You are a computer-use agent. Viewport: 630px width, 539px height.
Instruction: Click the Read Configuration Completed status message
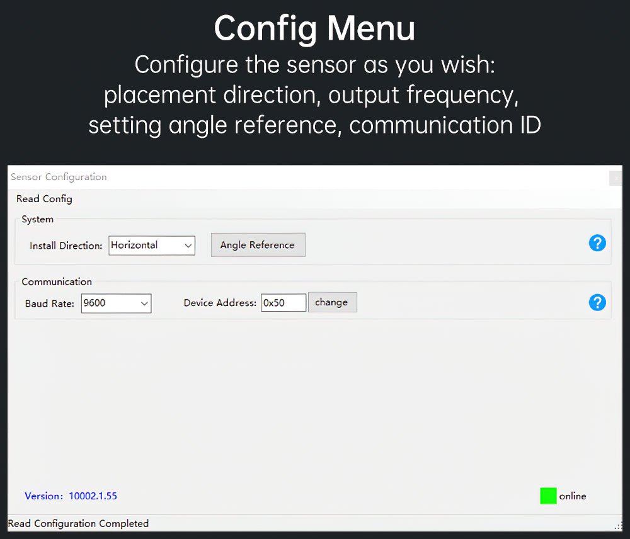(78, 524)
